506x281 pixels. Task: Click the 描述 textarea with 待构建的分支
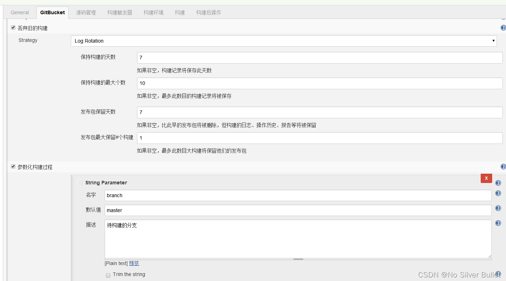pyautogui.click(x=298, y=239)
